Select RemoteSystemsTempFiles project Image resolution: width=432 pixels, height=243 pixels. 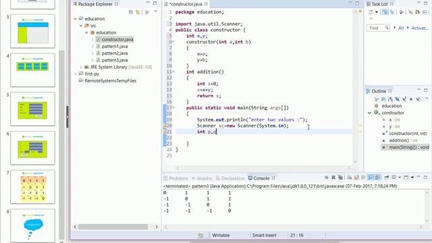[111, 81]
